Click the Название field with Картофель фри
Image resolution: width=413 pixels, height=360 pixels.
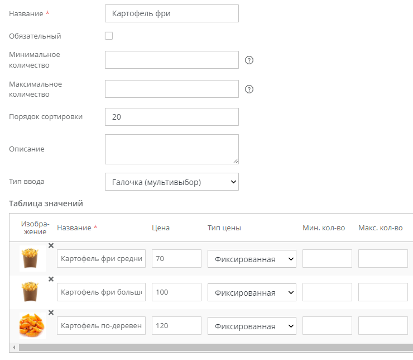(x=171, y=13)
